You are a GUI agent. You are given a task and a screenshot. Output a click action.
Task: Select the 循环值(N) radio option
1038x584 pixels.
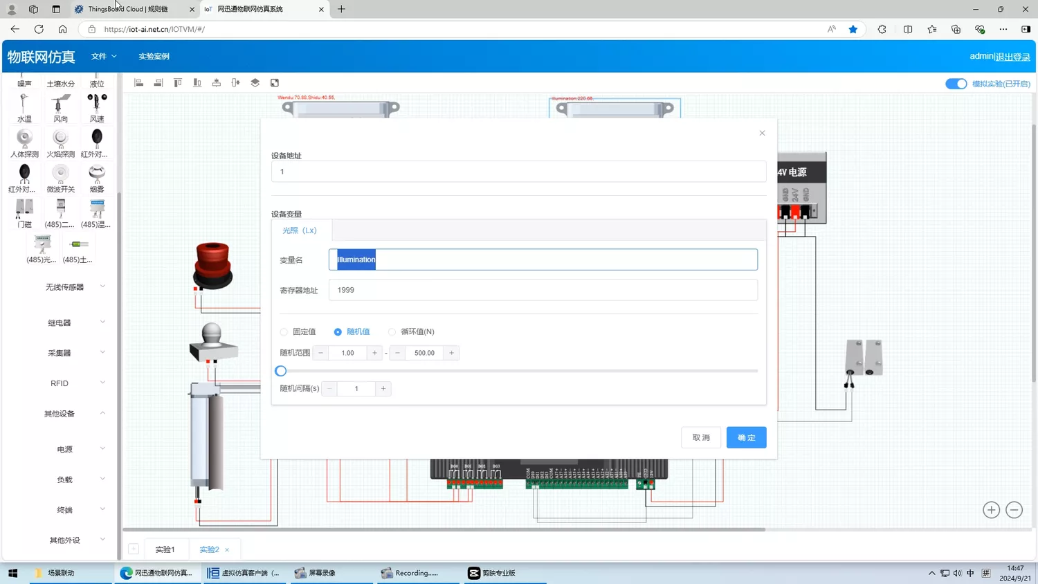tap(392, 332)
